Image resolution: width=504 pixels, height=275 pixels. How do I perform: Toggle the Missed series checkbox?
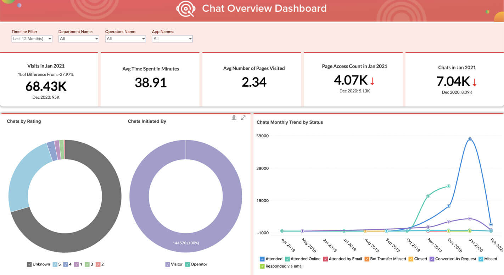pyautogui.click(x=481, y=259)
